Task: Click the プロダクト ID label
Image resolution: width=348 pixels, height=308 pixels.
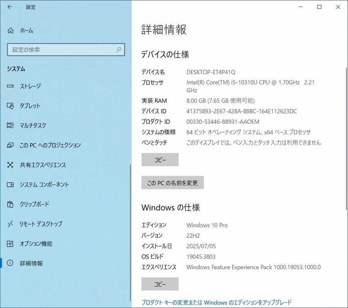Action: [155, 121]
